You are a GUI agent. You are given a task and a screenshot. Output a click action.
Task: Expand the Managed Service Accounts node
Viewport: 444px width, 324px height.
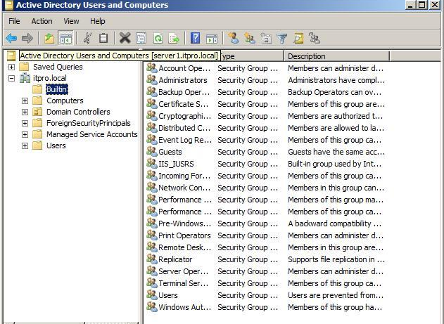tap(25, 134)
